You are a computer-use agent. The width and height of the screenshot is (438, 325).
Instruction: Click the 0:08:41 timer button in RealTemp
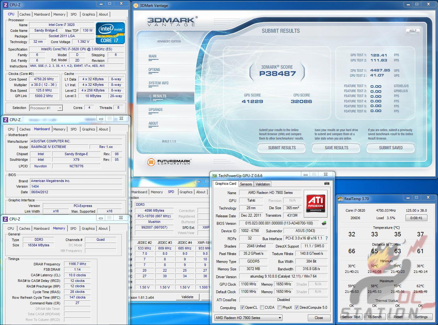(x=416, y=218)
